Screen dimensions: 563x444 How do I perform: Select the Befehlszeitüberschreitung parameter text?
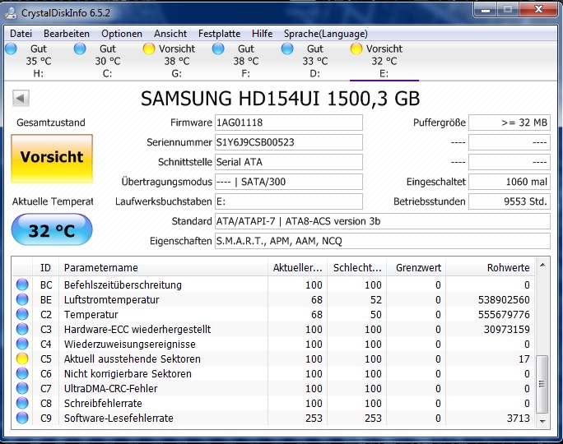123,285
